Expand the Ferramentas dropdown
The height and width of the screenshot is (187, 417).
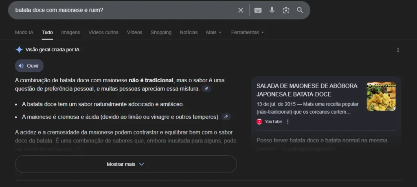247,32
